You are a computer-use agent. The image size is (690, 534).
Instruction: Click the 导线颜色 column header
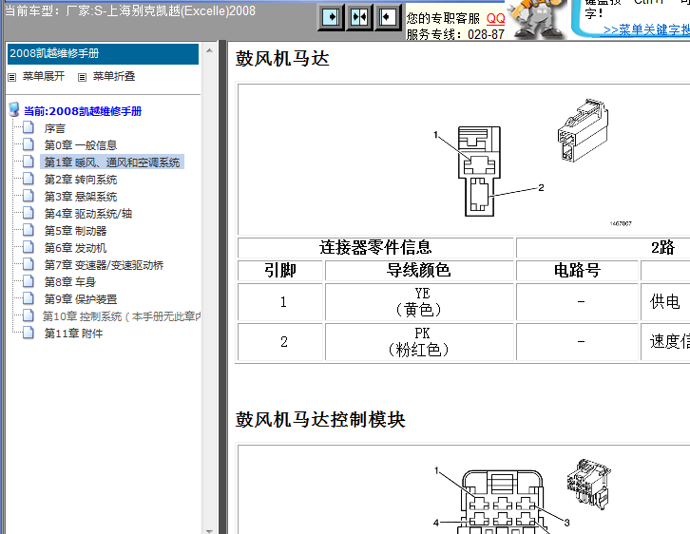419,271
